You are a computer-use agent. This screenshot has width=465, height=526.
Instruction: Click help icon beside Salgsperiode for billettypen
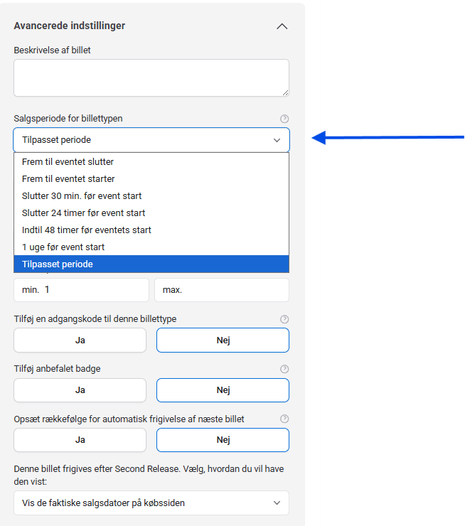click(x=284, y=119)
